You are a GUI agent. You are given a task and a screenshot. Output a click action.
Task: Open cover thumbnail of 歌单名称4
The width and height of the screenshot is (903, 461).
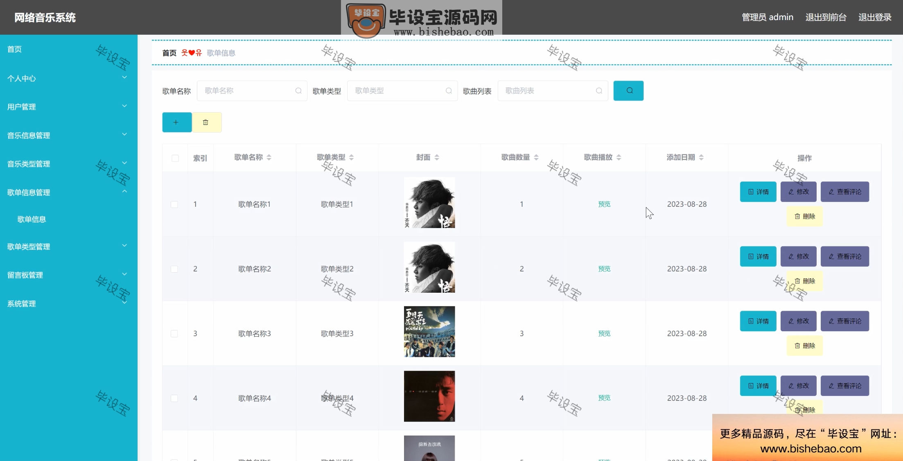pyautogui.click(x=429, y=396)
